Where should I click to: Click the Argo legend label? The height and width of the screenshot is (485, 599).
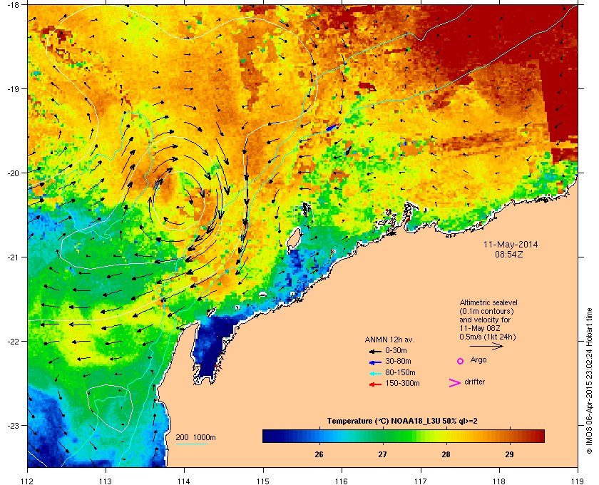tap(478, 360)
